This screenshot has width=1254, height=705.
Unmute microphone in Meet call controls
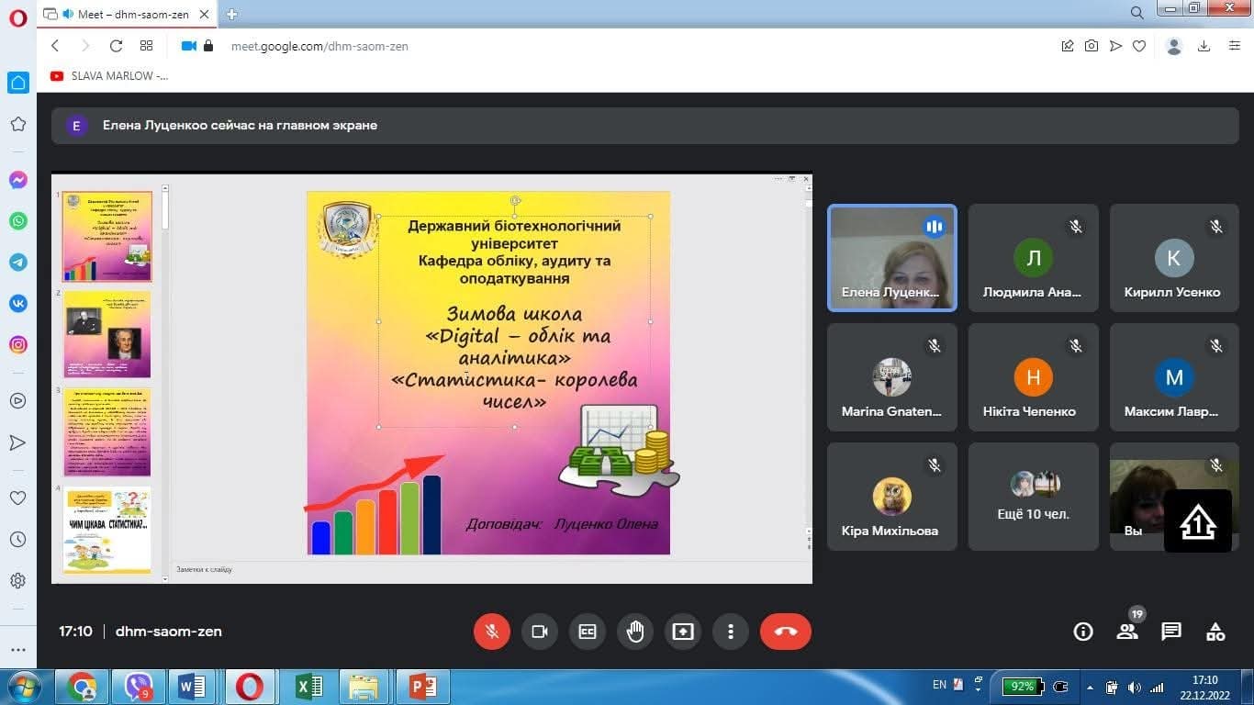coord(492,632)
